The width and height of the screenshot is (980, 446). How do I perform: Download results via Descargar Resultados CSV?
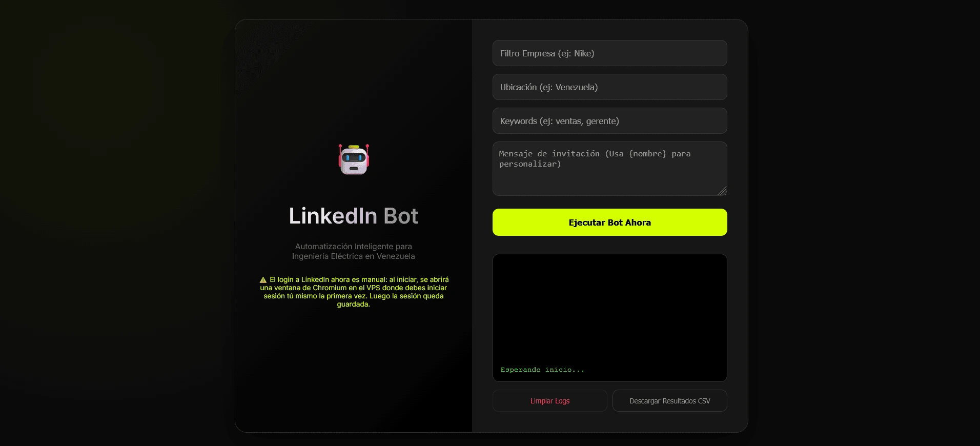pyautogui.click(x=669, y=401)
